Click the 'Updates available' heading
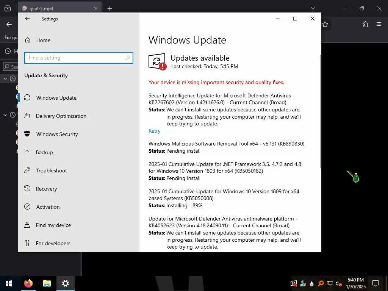Screen dimensions: 388x291 click(x=200, y=58)
